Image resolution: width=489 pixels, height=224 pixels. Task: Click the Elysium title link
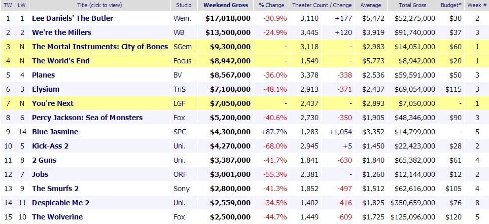[46, 89]
